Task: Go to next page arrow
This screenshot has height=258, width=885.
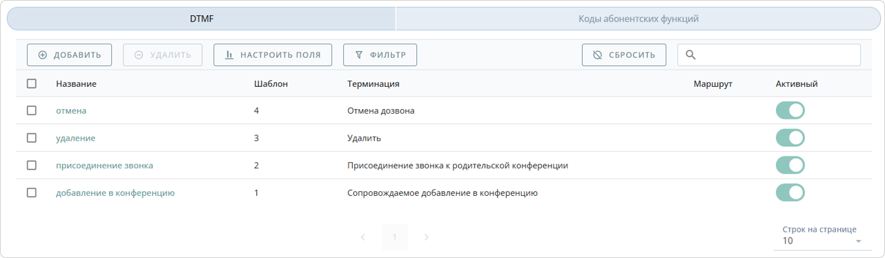Action: click(427, 237)
